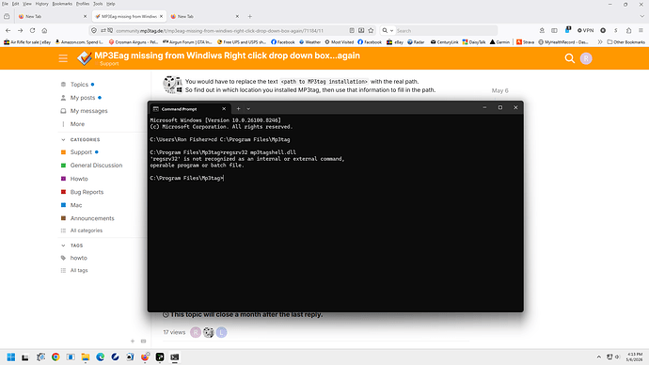Open the VPN toolbar button
Viewport: 649px width, 365px height.
click(x=585, y=30)
